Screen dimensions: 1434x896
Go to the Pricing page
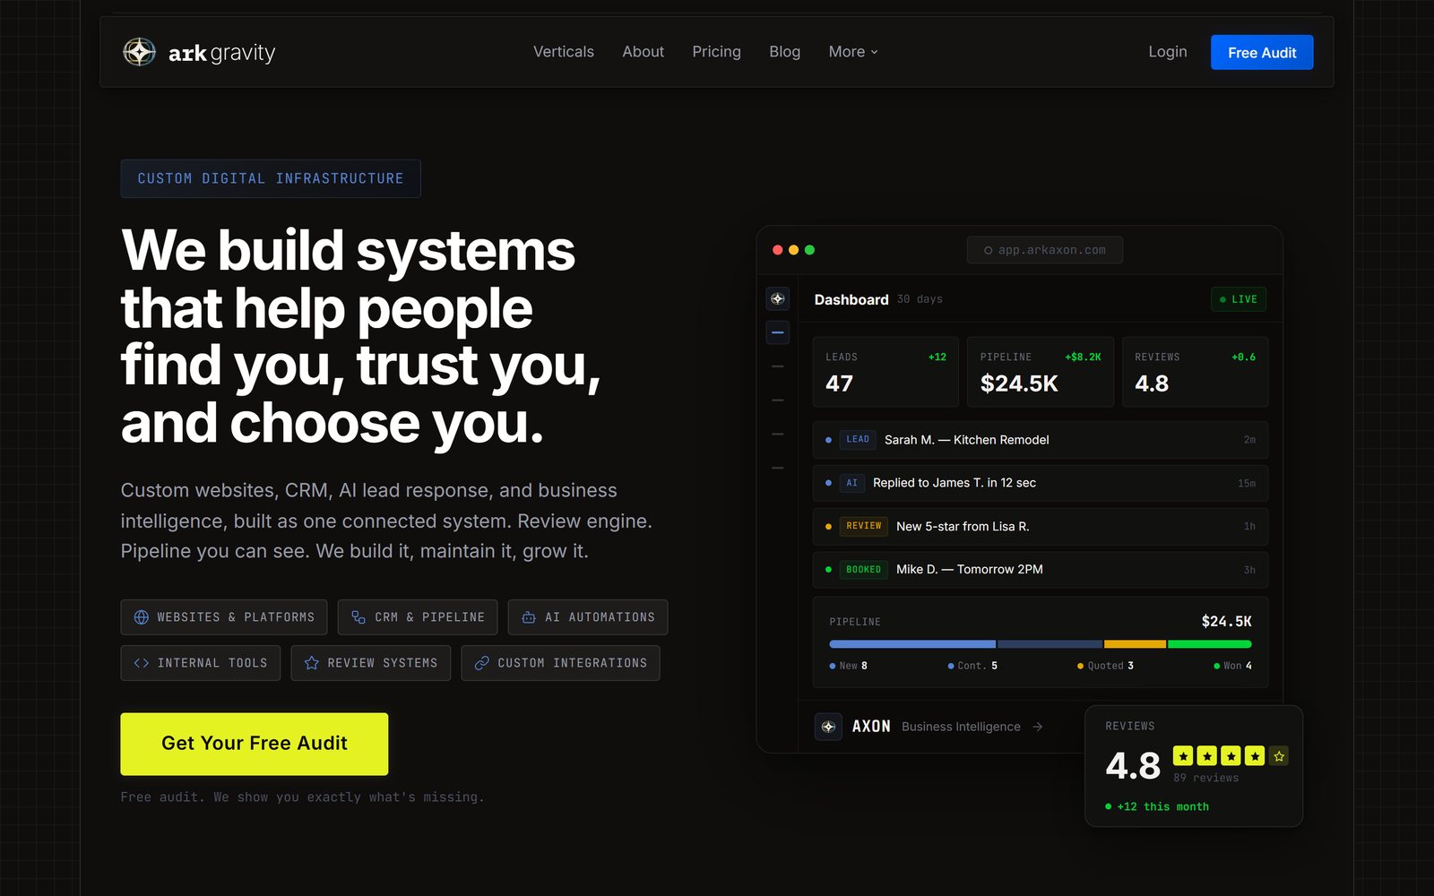716,52
